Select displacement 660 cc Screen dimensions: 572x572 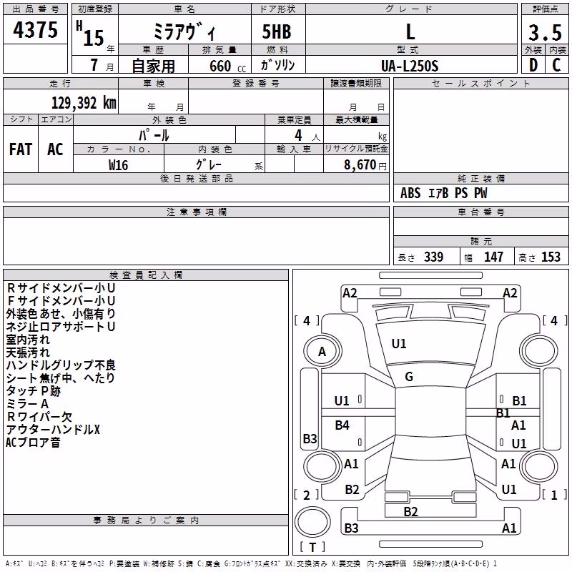coord(227,66)
